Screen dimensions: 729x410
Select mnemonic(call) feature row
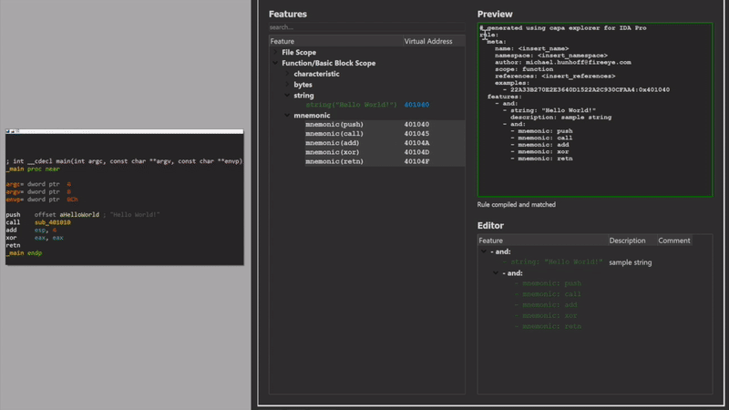[334, 134]
